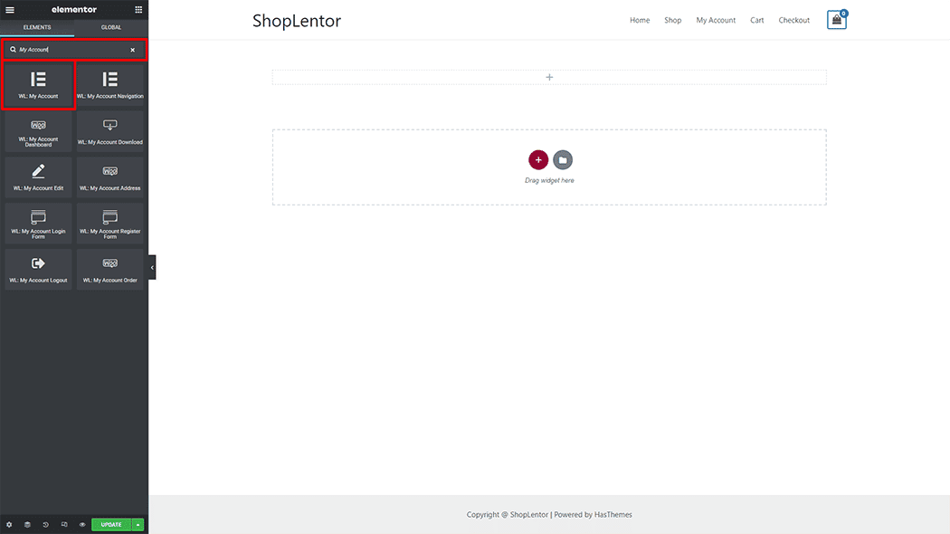Select the WL: My Account Register Form widget
The width and height of the screenshot is (950, 534).
click(110, 223)
